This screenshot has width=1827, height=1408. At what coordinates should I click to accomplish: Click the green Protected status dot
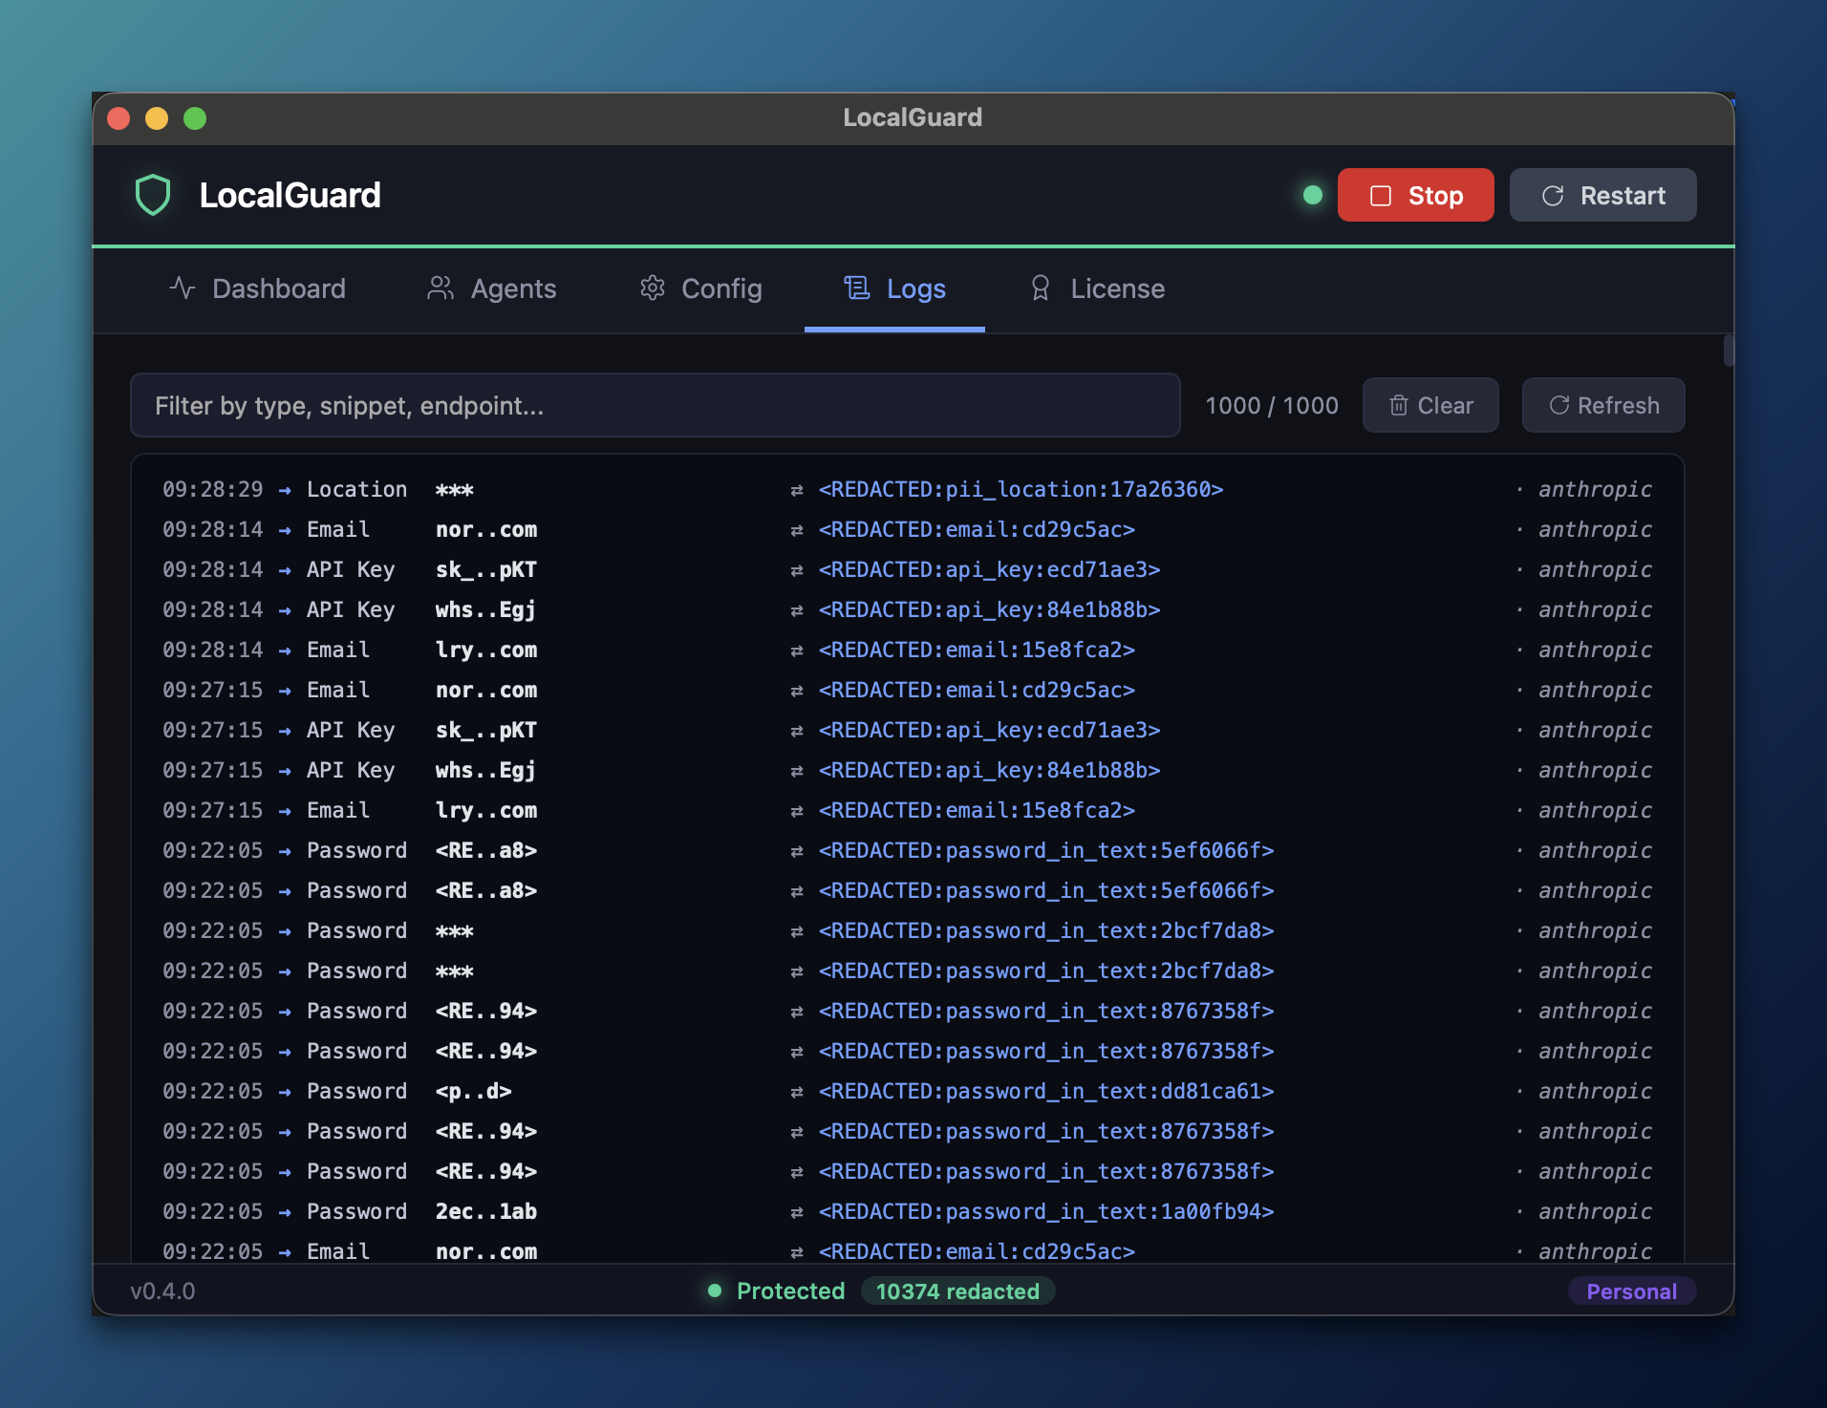tap(714, 1291)
